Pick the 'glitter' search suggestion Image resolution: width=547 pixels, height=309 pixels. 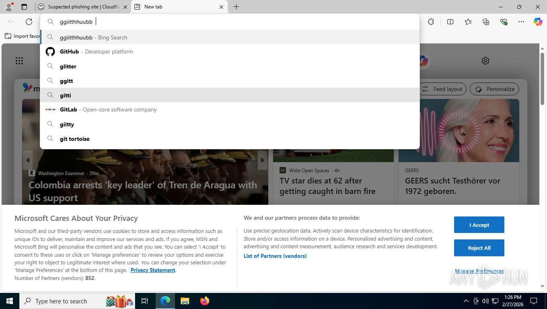pos(230,66)
